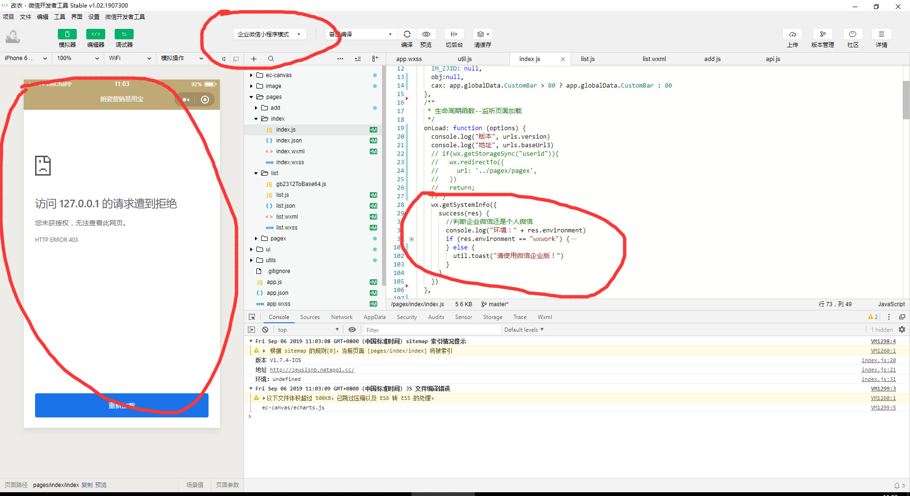The width and height of the screenshot is (910, 496).
Task: Collapse the pages folder
Action: coord(251,97)
